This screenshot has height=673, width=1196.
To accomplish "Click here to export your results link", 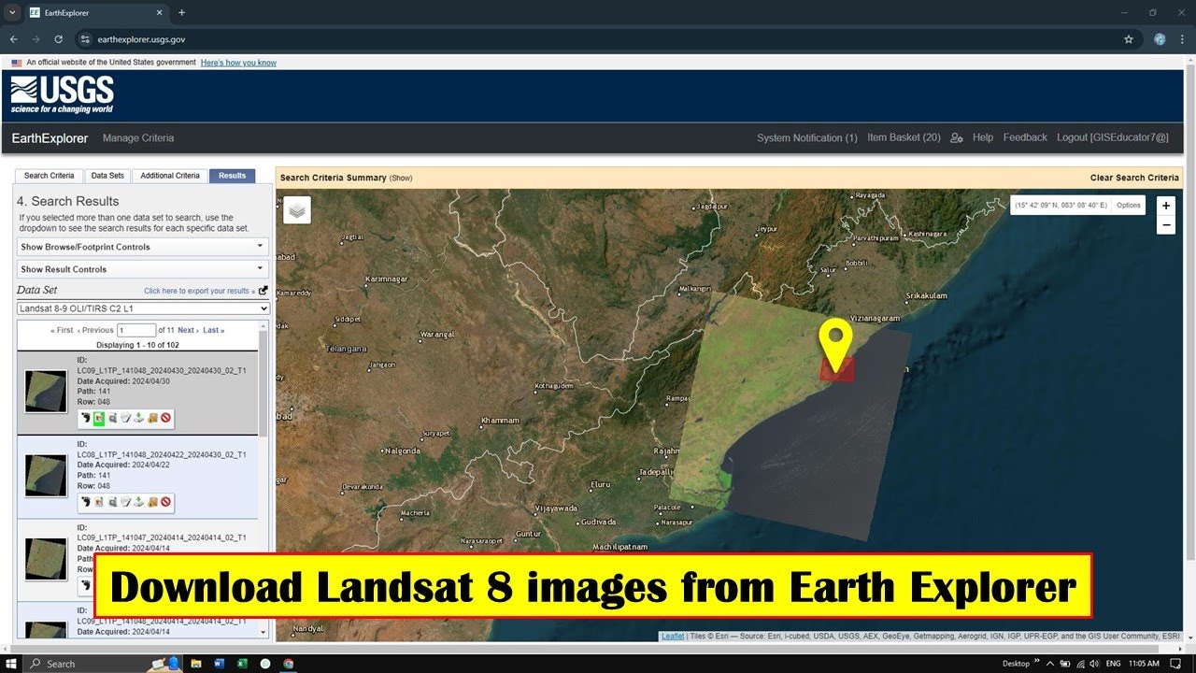I will [x=199, y=291].
